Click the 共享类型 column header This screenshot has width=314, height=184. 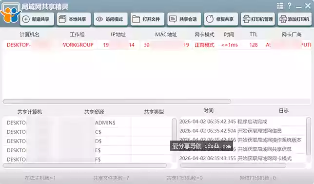tap(154, 112)
